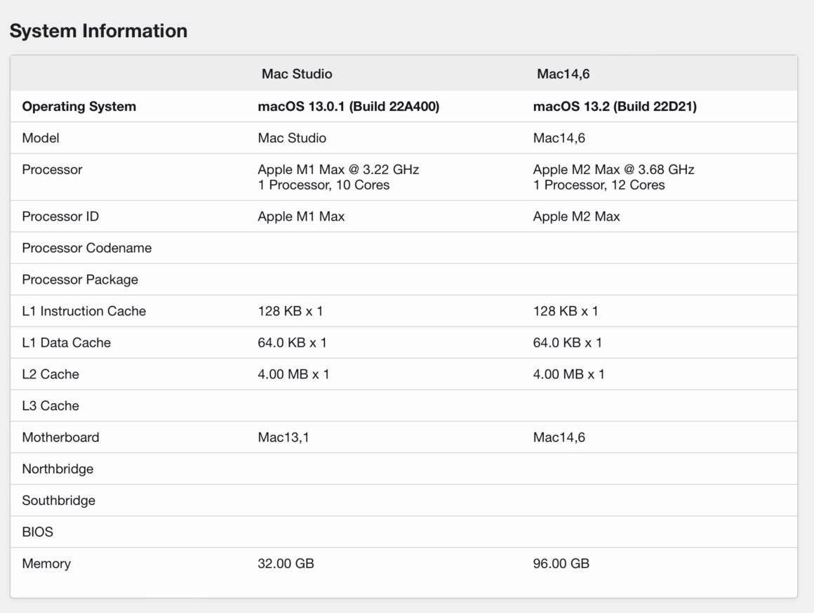The width and height of the screenshot is (814, 613).
Task: Select the Model row label
Action: pos(40,138)
